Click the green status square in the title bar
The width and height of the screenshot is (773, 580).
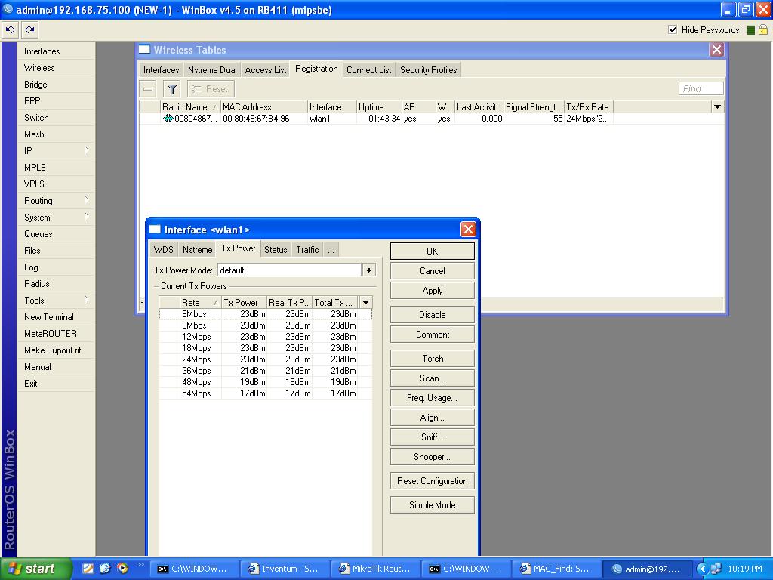coord(748,29)
